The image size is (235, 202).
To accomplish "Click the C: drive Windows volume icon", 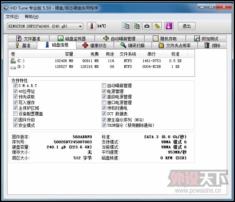I will [13, 61].
